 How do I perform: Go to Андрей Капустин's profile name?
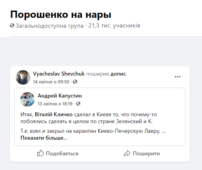60,96
